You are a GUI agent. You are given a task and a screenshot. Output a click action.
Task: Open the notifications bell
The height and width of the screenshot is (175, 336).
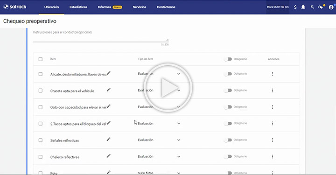coord(303,7)
